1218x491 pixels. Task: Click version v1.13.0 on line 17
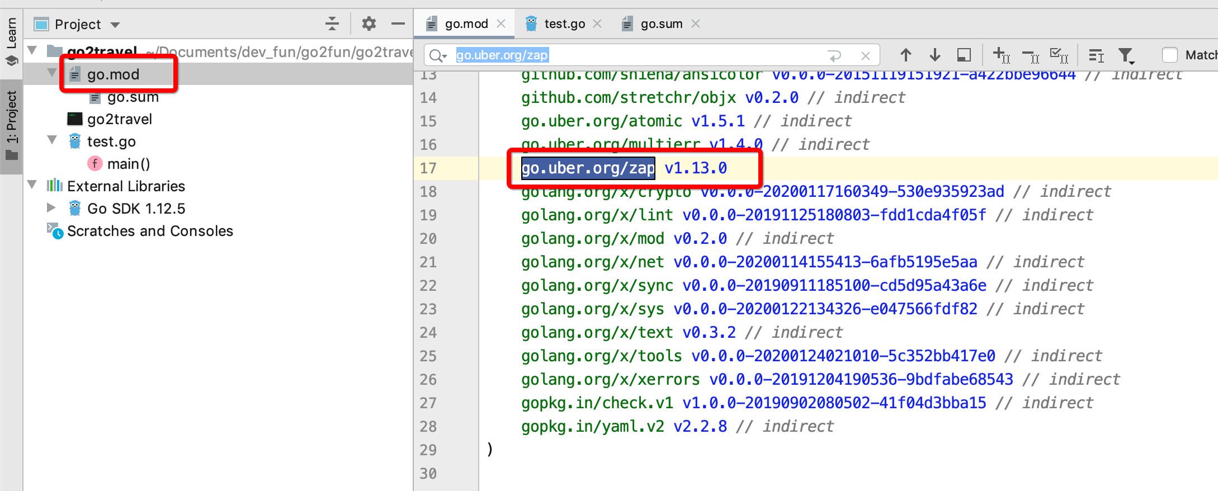(x=696, y=168)
